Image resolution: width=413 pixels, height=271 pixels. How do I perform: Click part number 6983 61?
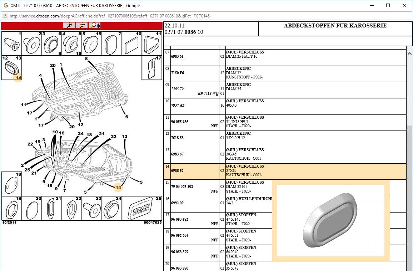point(177,56)
